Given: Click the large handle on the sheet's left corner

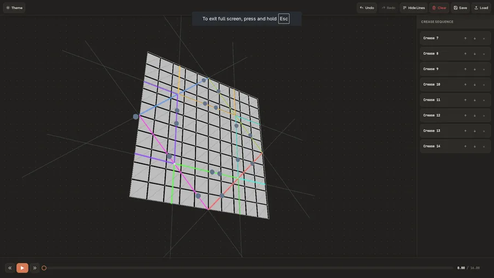Looking at the screenshot, I should click(x=136, y=116).
